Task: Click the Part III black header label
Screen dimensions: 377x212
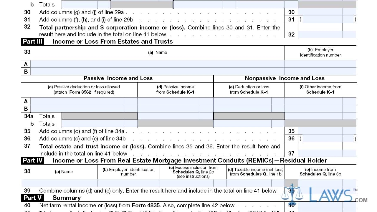Action: 32,42
